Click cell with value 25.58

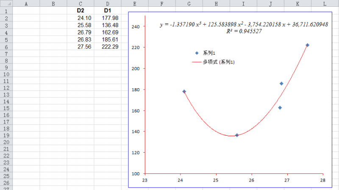point(81,25)
